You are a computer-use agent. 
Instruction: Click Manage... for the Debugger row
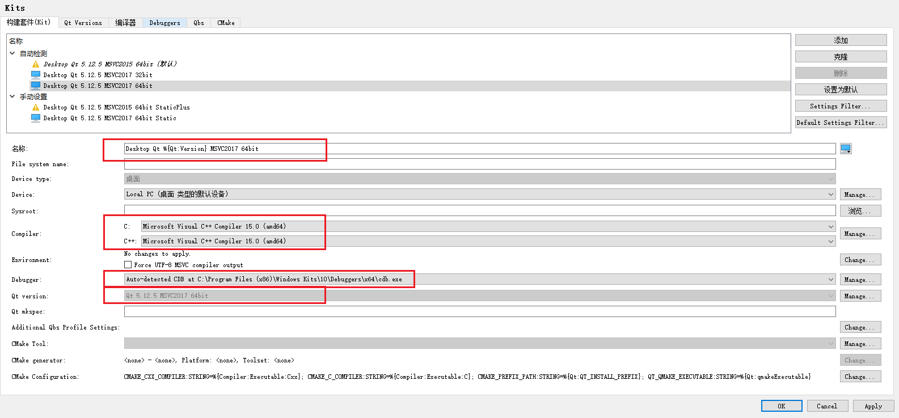[x=860, y=280]
